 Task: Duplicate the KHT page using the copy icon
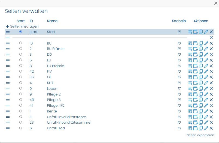point(201,83)
